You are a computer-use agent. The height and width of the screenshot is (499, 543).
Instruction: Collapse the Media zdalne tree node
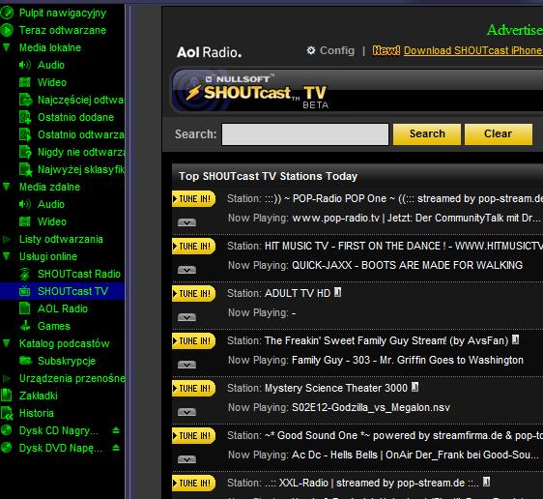6,187
